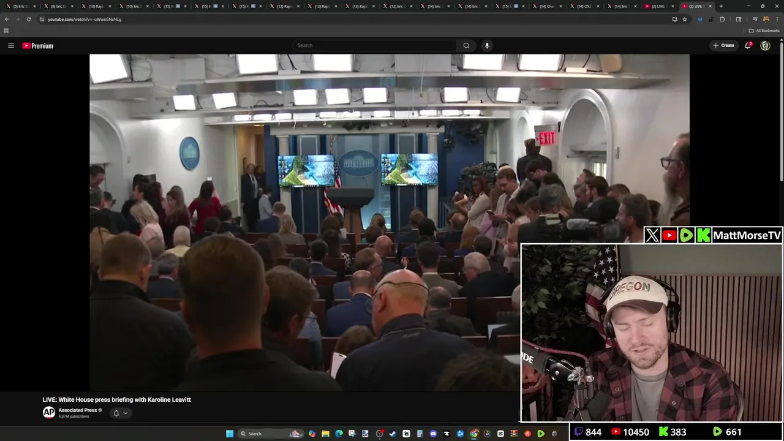Reload the current YouTube page

click(28, 19)
